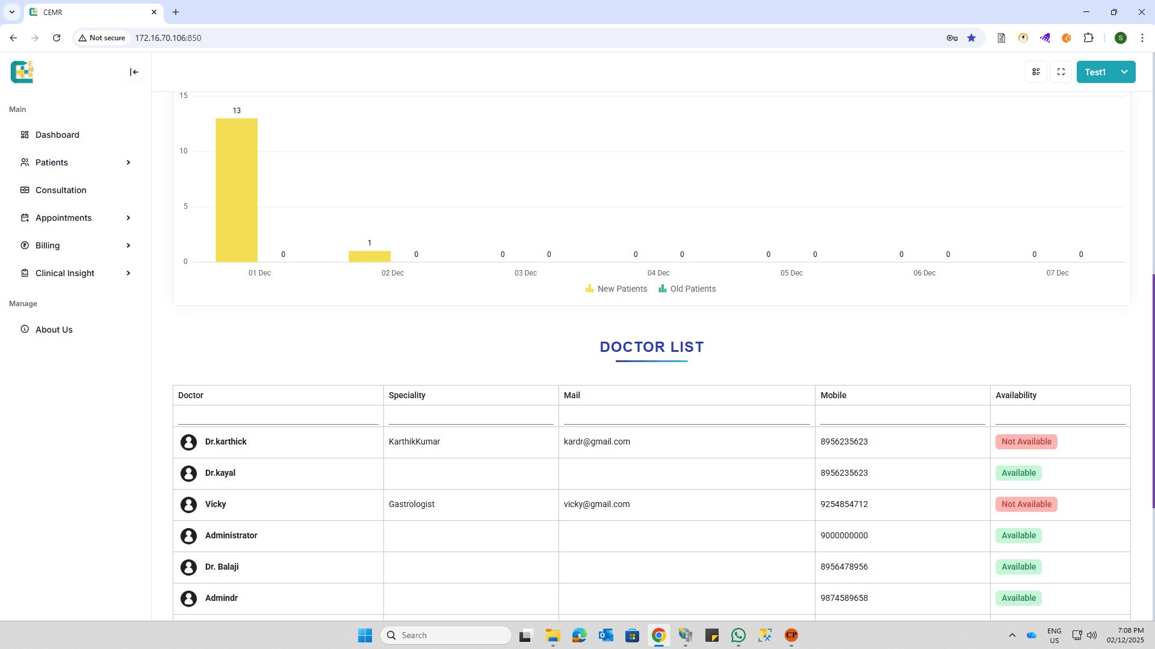Expand the Patients submenu chevron
This screenshot has width=1155, height=649.
128,162
